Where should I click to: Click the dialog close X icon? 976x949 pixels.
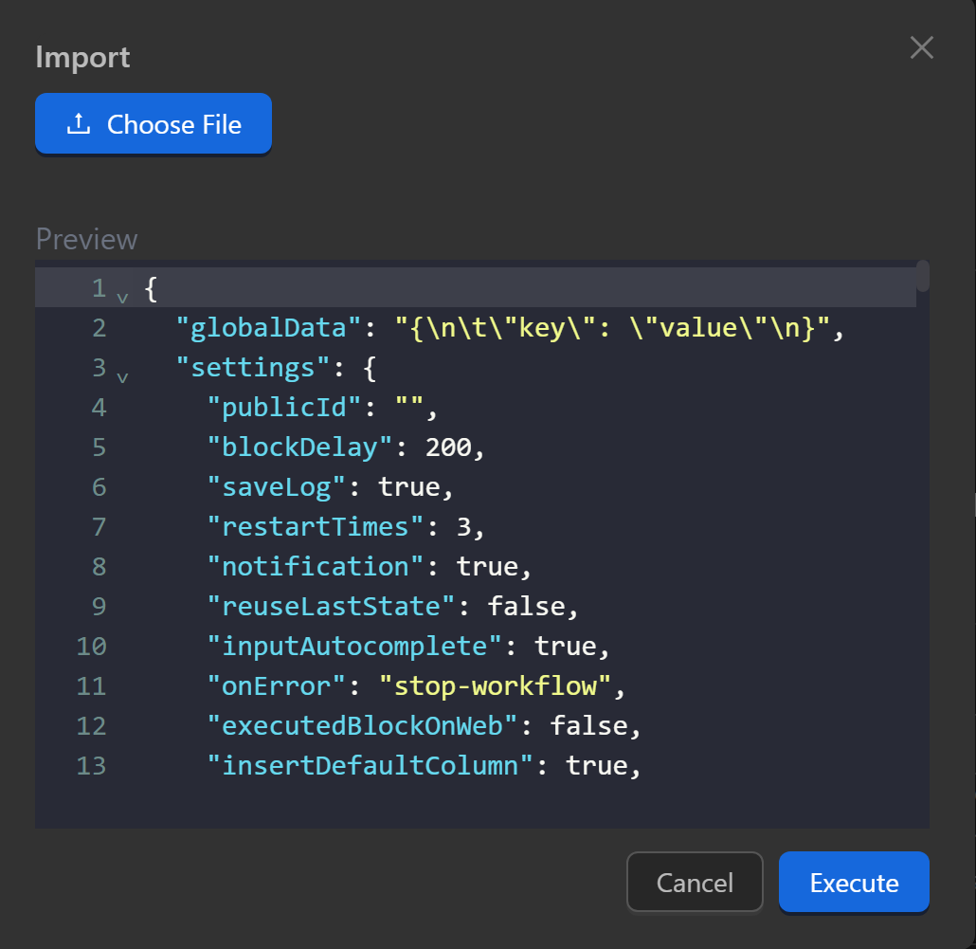click(x=921, y=47)
